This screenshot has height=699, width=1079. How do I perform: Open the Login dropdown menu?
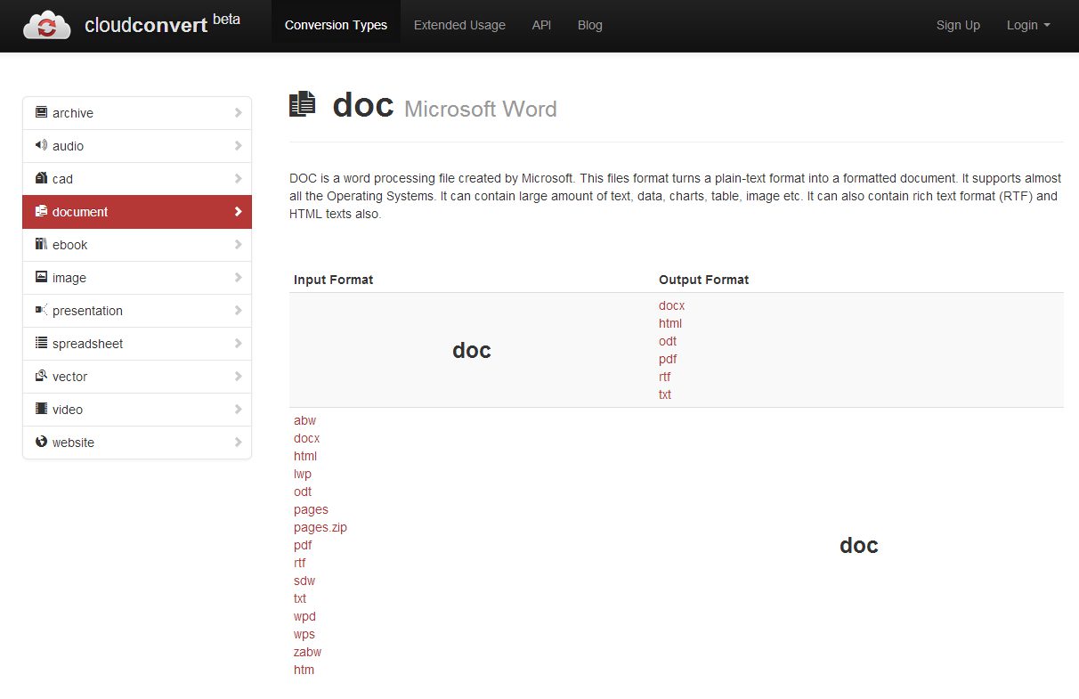1027,25
